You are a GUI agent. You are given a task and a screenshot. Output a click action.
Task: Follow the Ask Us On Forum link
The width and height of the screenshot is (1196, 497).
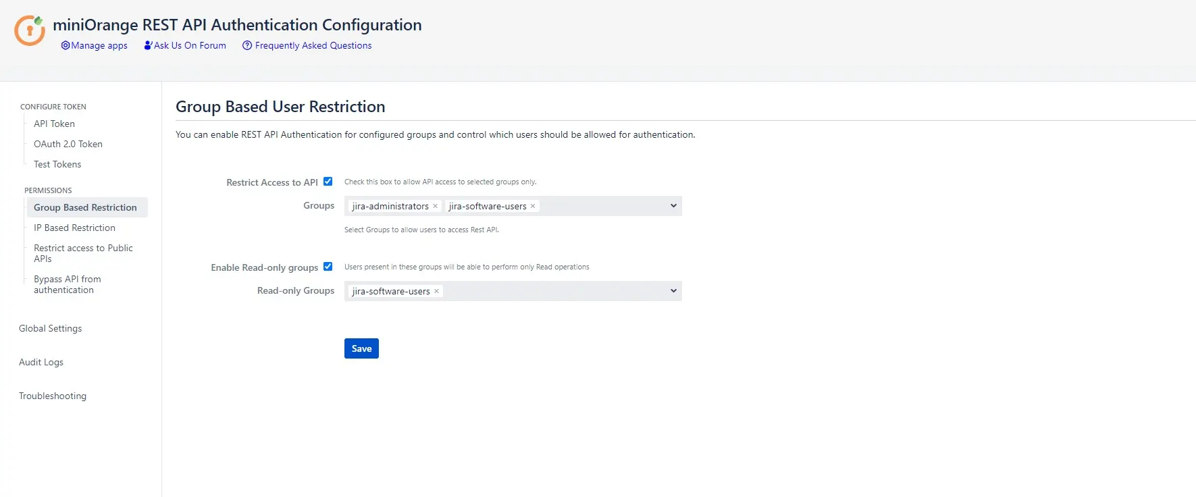point(190,45)
